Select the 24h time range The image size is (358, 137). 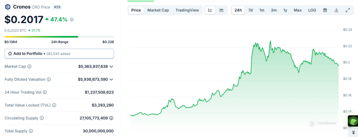(238, 10)
